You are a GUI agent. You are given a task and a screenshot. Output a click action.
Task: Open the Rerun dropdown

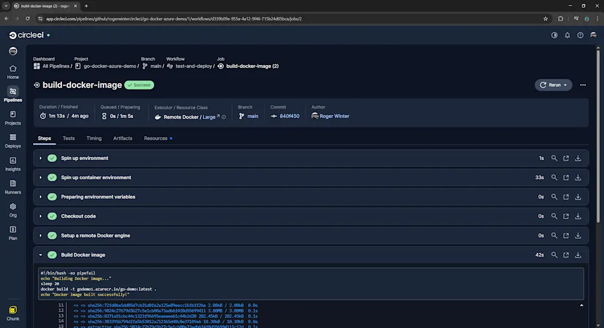click(x=553, y=85)
